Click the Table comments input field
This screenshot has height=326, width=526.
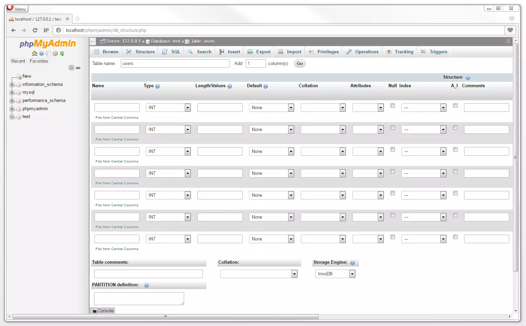pyautogui.click(x=148, y=274)
